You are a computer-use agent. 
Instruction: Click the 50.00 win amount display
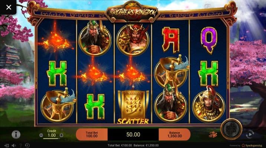click(133, 134)
